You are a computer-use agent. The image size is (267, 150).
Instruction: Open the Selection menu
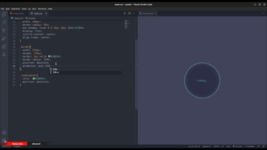[15, 9]
